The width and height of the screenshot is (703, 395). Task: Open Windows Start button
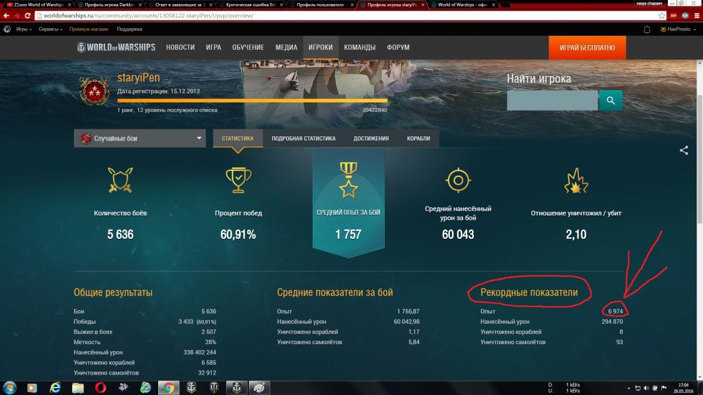pyautogui.click(x=11, y=387)
